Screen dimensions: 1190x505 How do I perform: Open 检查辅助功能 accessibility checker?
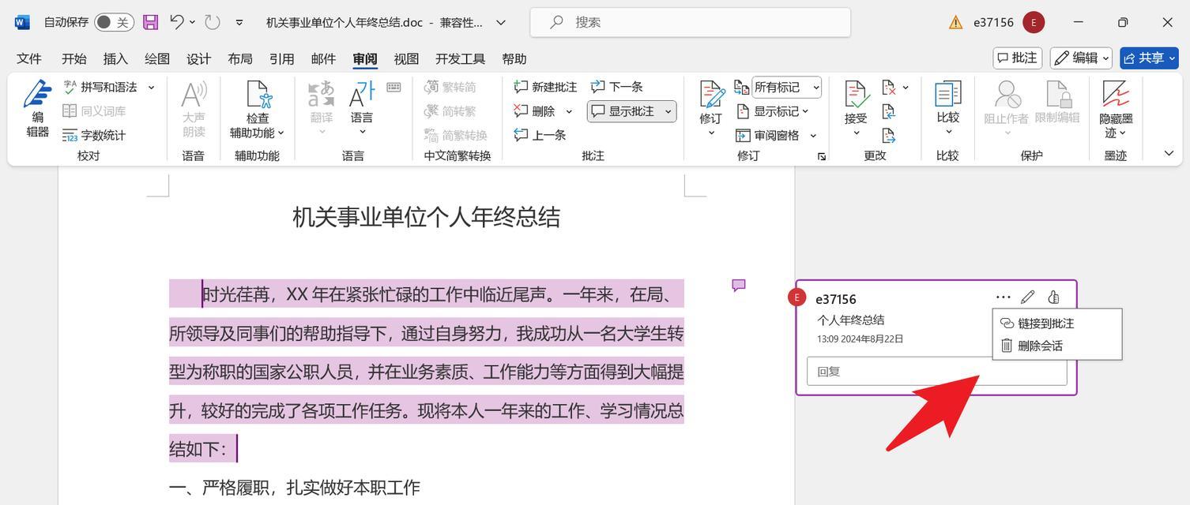(x=258, y=109)
